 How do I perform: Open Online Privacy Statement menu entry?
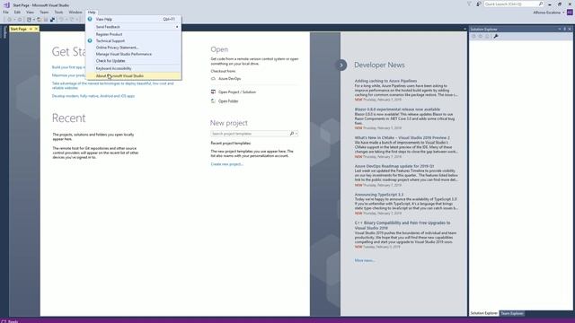click(x=134, y=48)
